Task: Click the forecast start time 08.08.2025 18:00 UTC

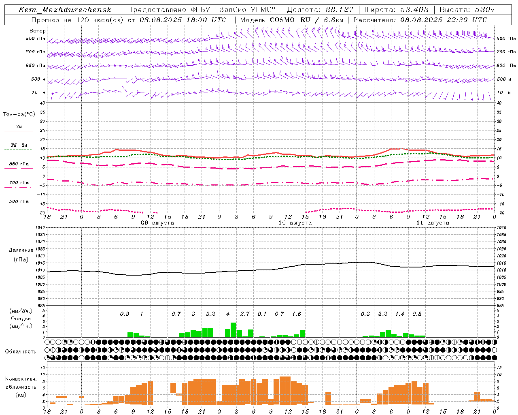Action: point(183,20)
